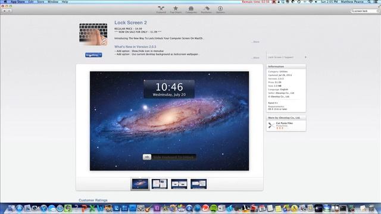
Task: Open PowerPoint from the Dock
Action: (84, 208)
